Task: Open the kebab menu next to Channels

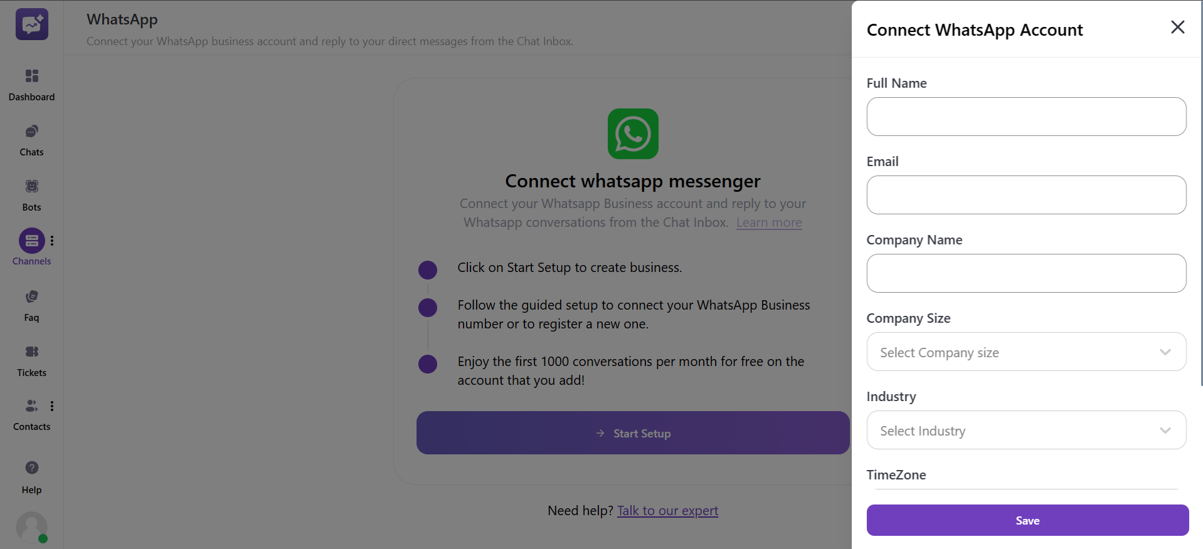Action: tap(52, 240)
